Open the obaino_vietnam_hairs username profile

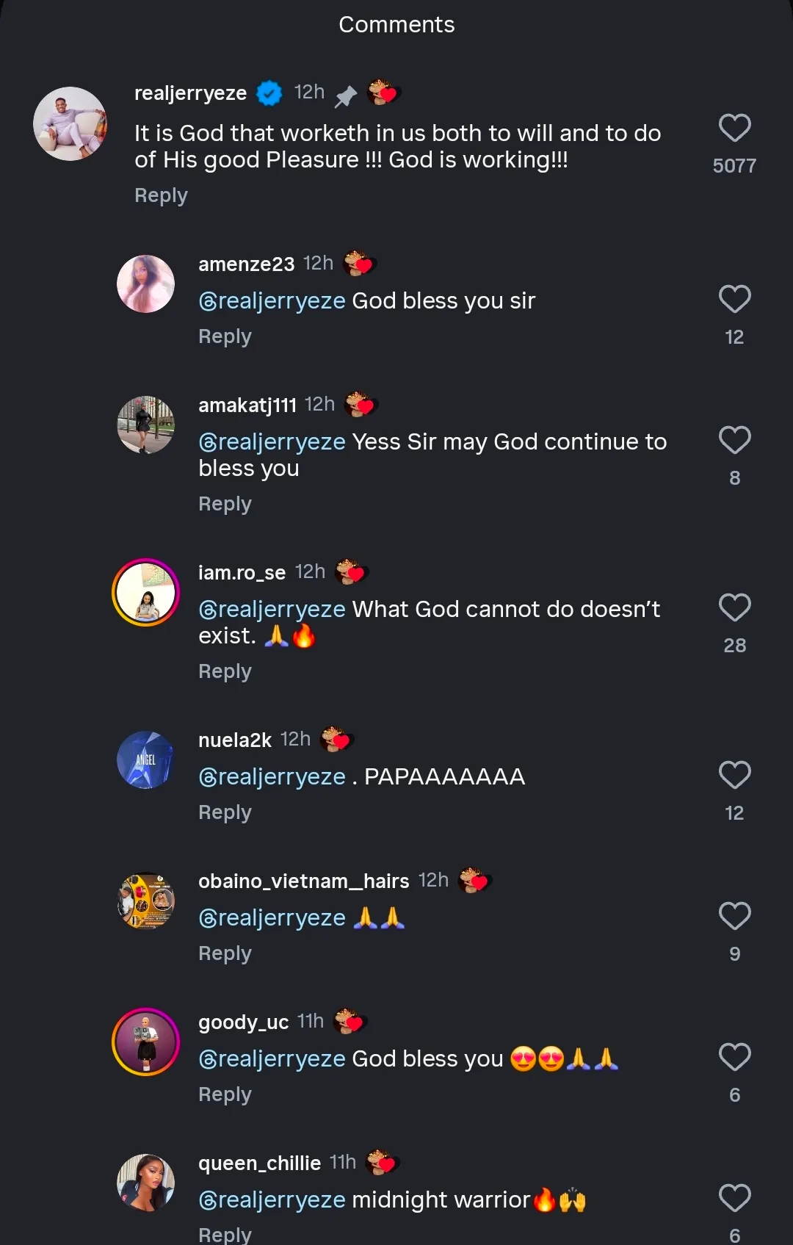click(x=303, y=881)
